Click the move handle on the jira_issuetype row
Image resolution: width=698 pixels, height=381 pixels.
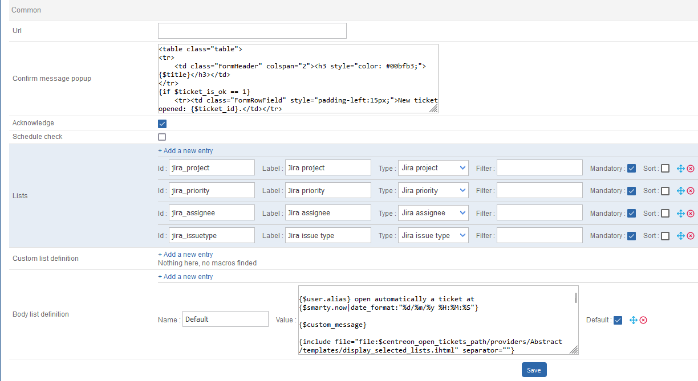coord(680,236)
